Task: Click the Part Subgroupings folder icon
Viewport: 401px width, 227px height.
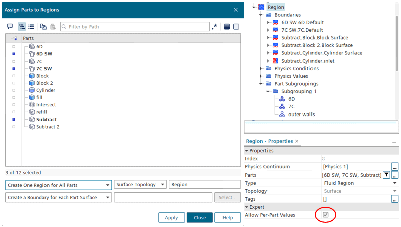Action: 269,84
